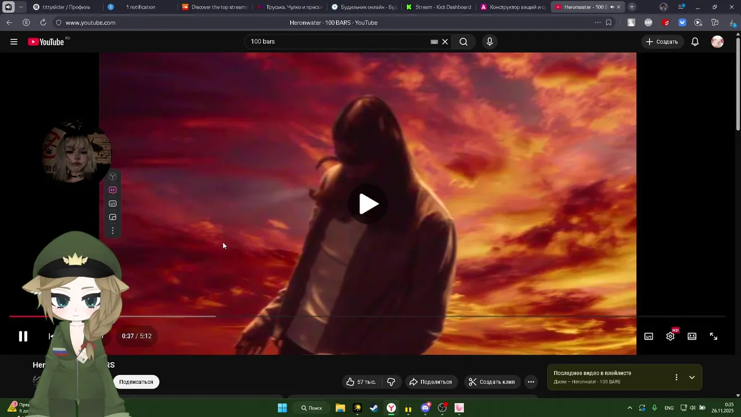741x417 pixels.
Task: Open the on-screen keyboard in search box
Action: (434, 42)
